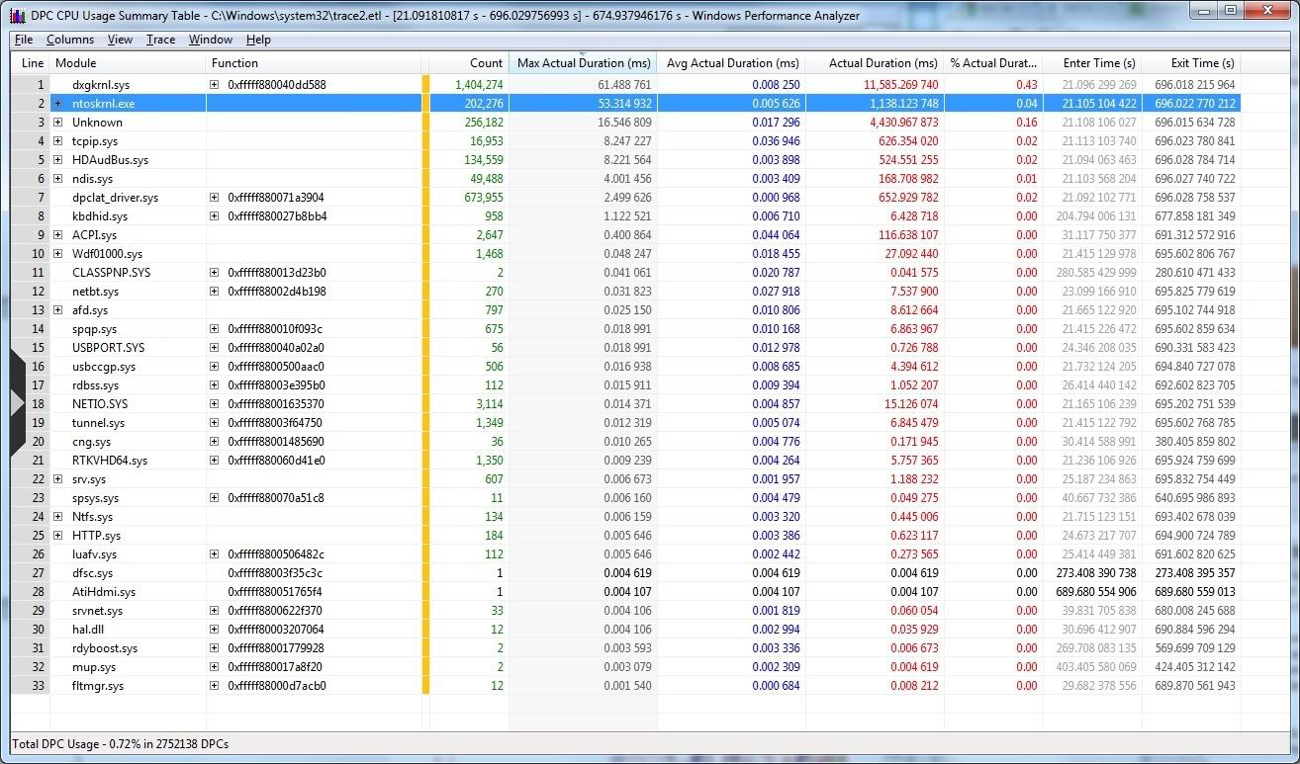Open the dark flyout arrow on left edge
1300x764 pixels.
click(x=17, y=402)
